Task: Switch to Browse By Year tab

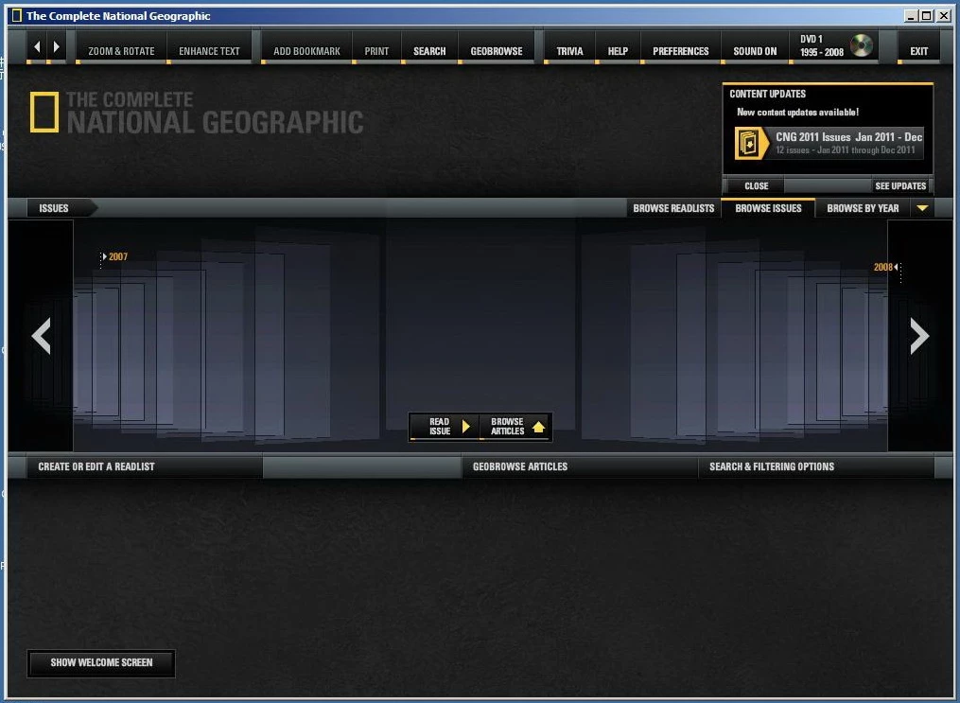Action: click(x=863, y=208)
